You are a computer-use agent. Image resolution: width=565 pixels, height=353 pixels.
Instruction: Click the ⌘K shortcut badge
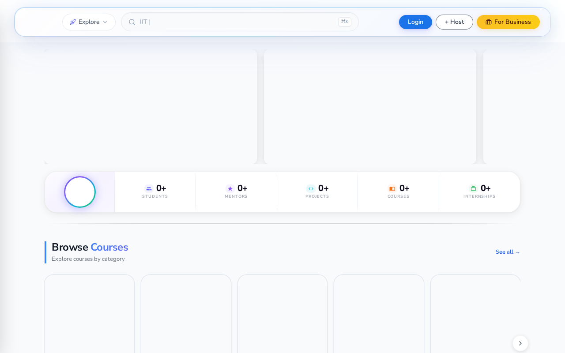(345, 22)
